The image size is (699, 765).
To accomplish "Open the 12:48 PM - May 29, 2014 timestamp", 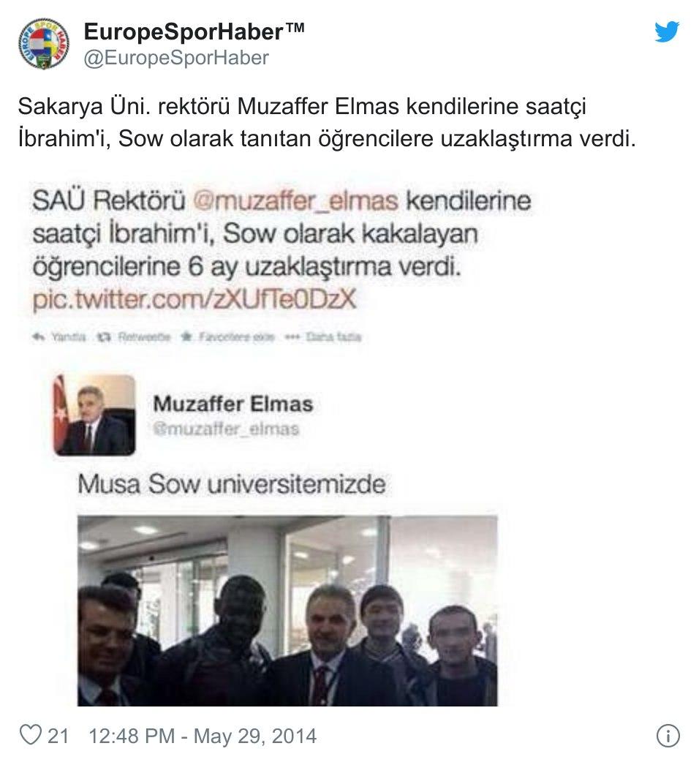I will point(203,736).
